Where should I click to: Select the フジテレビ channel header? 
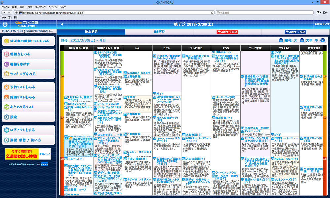(285, 48)
